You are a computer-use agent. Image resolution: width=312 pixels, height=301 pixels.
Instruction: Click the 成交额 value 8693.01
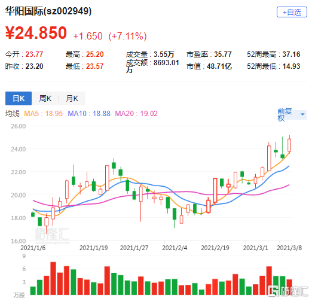[x=166, y=63]
